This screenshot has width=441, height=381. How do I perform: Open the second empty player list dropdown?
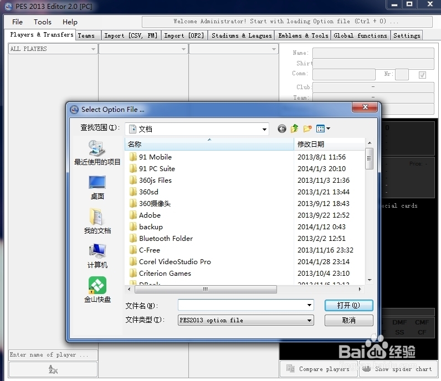(143, 49)
